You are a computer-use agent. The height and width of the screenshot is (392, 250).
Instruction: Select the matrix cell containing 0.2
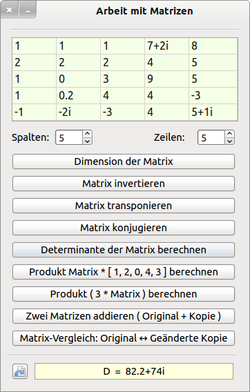click(x=78, y=95)
